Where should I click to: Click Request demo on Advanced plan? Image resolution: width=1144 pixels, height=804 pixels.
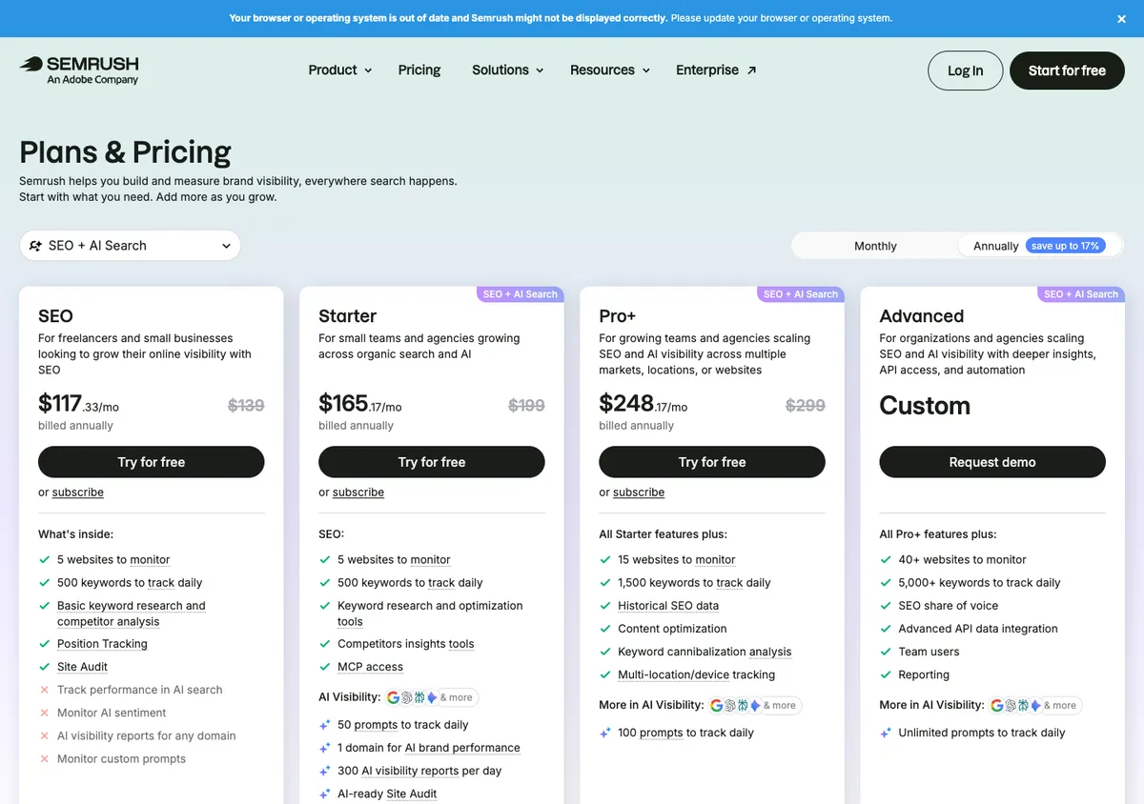(991, 462)
